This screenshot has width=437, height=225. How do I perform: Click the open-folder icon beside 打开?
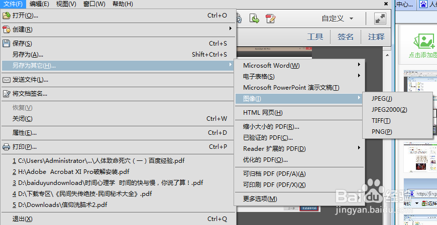coord(7,16)
